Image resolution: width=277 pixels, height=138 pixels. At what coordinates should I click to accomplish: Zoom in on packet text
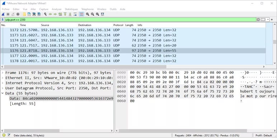coord(88,14)
